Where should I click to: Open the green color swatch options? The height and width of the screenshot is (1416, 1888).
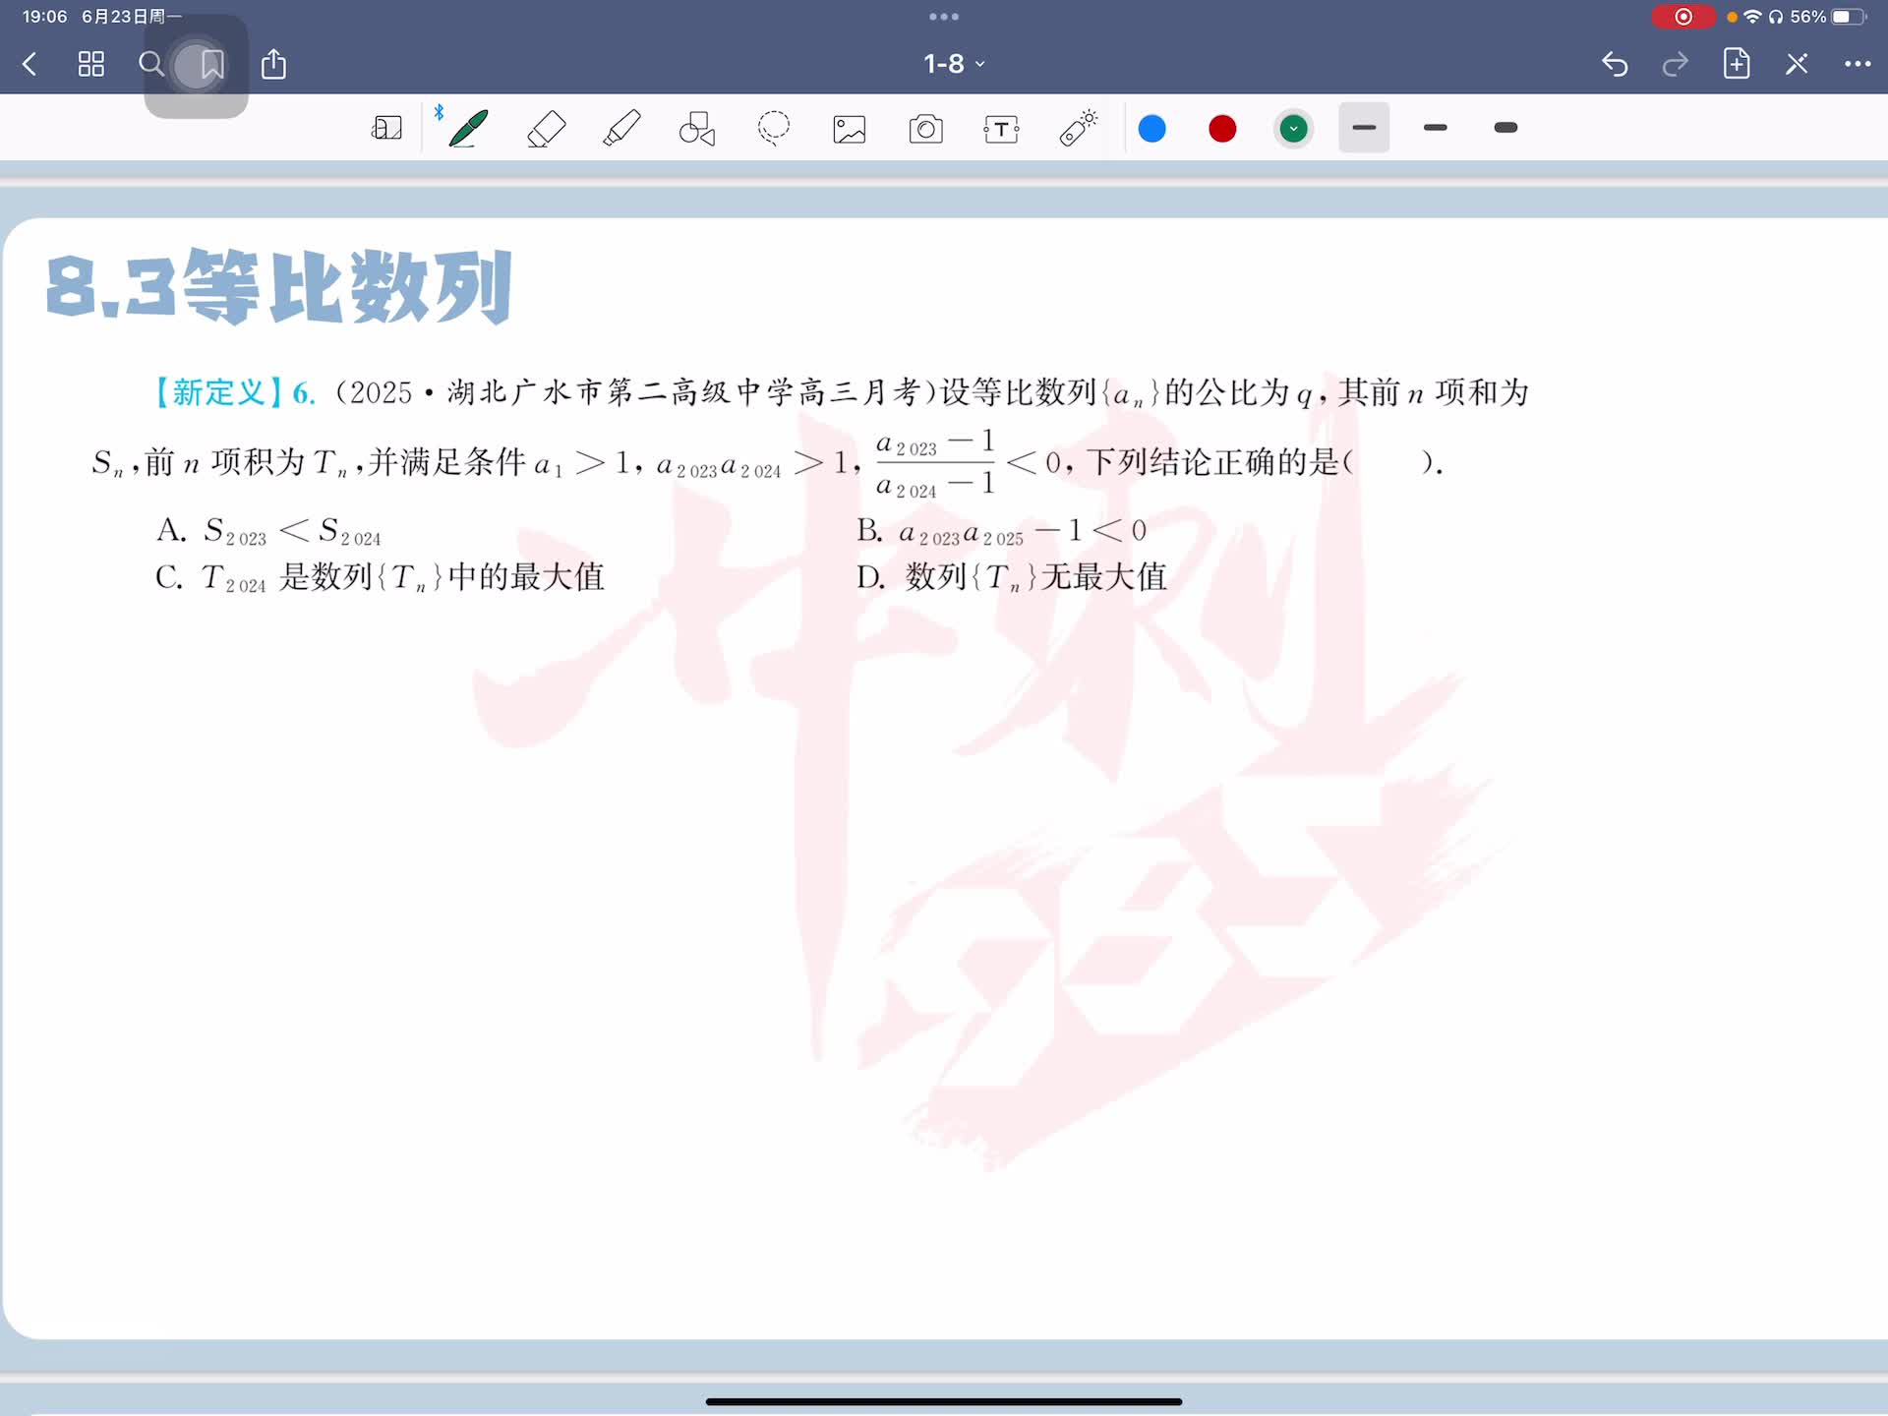click(1293, 129)
